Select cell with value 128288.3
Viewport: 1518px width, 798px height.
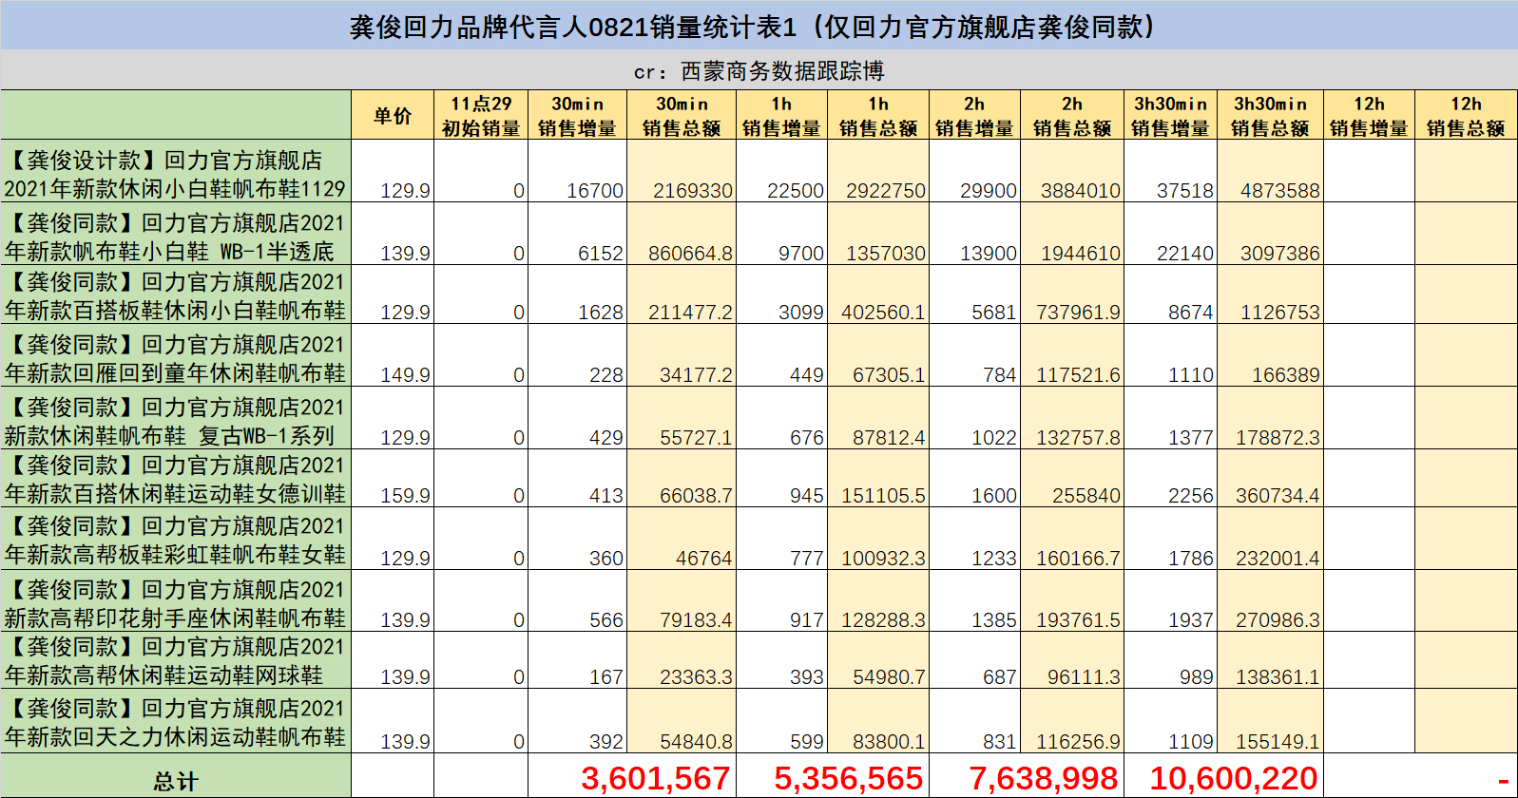(878, 601)
